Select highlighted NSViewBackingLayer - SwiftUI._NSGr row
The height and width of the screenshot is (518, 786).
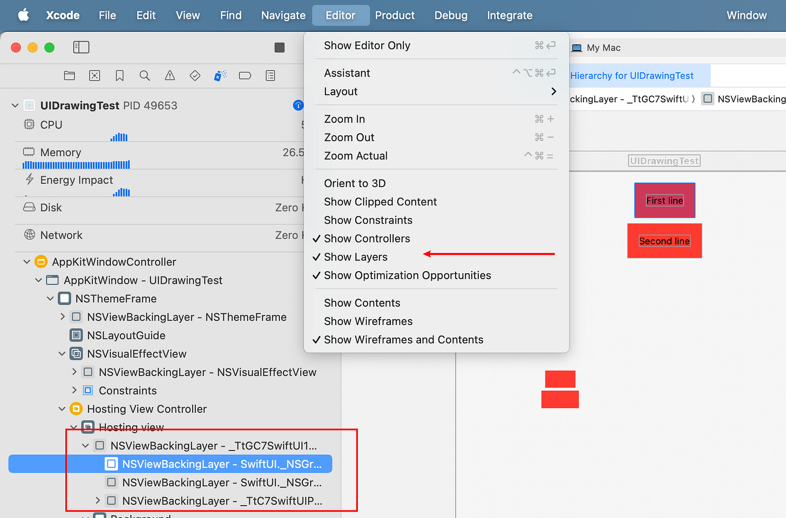click(x=170, y=464)
